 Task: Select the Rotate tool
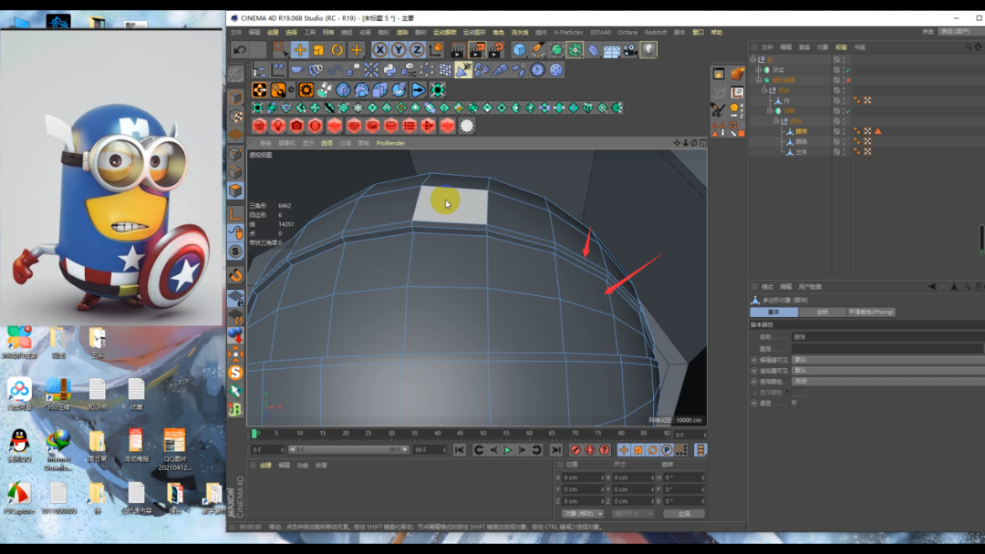(337, 49)
